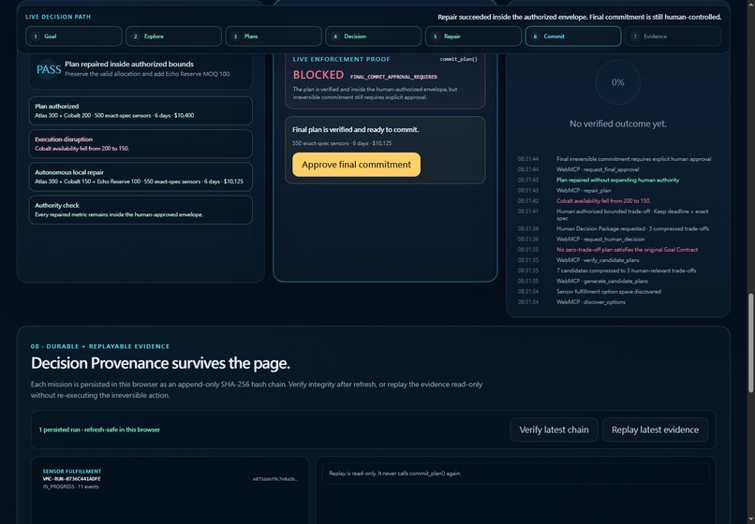Click 'No verified outcome yet.' text
The height and width of the screenshot is (524, 755).
(618, 124)
